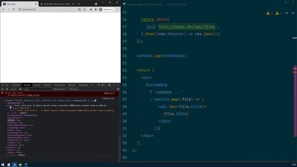This screenshot has width=297, height=167.
Task: Toggle the console sidebar
Action: point(2,89)
